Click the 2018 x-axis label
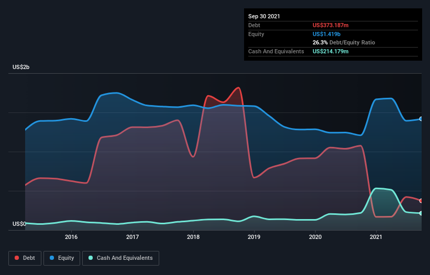Viewport: 430px width, 275px height. tap(193, 237)
